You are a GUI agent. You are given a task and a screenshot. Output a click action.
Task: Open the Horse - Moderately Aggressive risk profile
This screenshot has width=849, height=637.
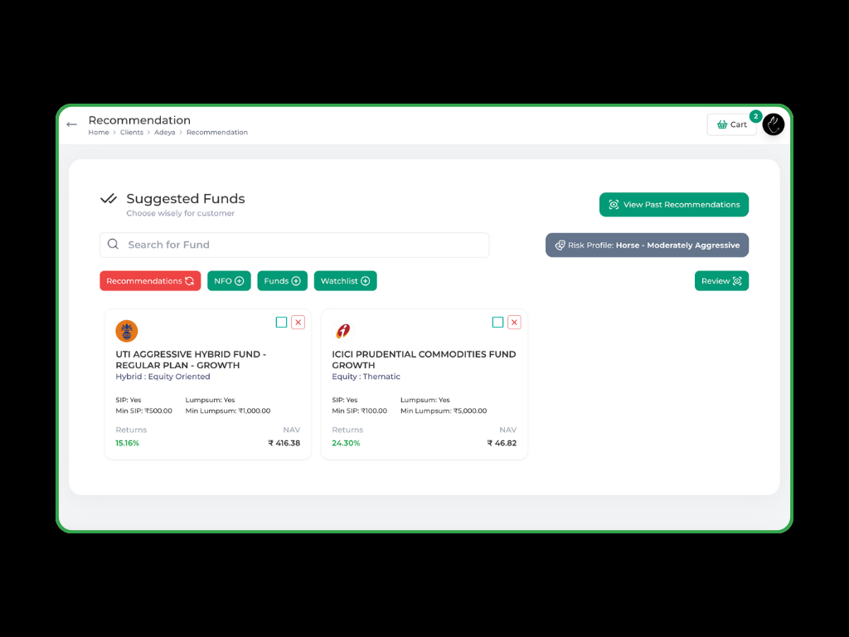pos(647,246)
